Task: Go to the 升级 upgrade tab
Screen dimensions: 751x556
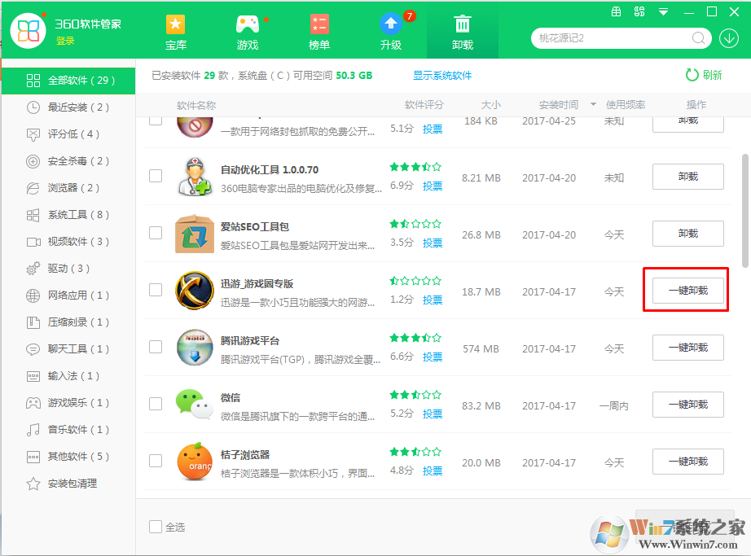Action: 391,33
